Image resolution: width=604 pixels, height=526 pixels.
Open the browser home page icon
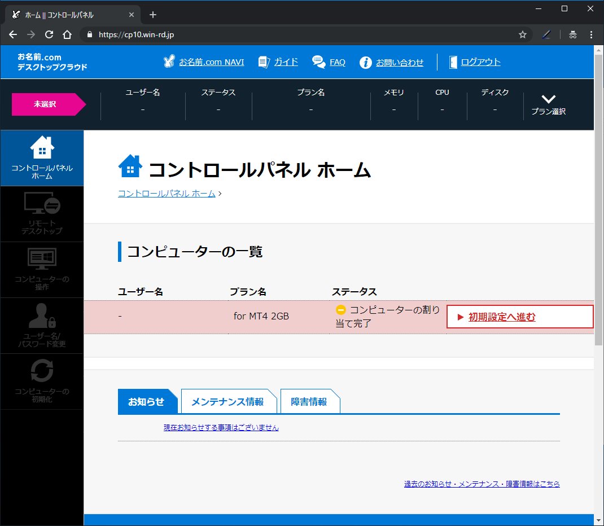point(67,34)
